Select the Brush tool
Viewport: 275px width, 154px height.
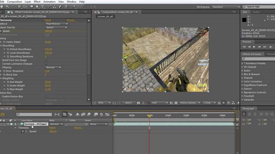50,7
